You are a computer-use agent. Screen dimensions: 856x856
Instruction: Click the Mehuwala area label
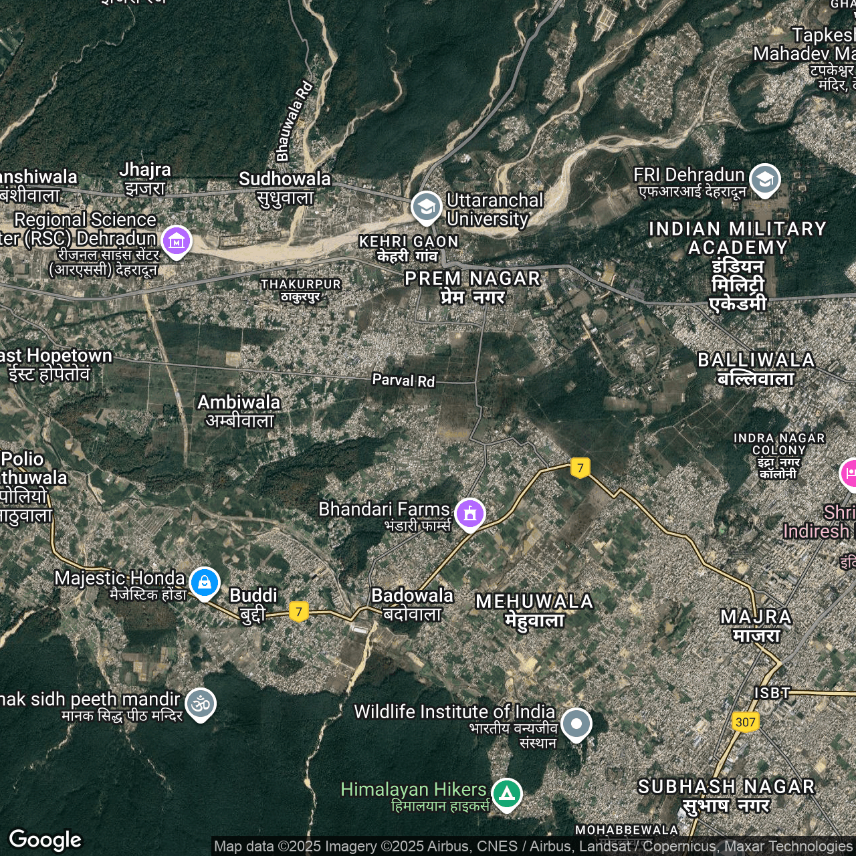click(534, 611)
